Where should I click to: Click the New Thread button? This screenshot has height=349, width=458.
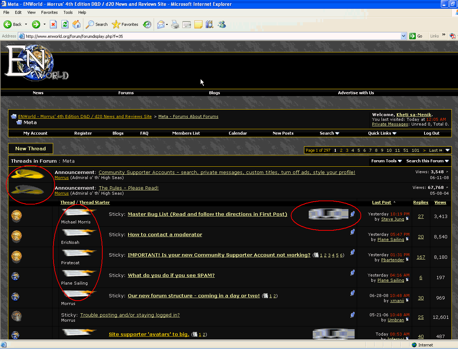tap(31, 148)
